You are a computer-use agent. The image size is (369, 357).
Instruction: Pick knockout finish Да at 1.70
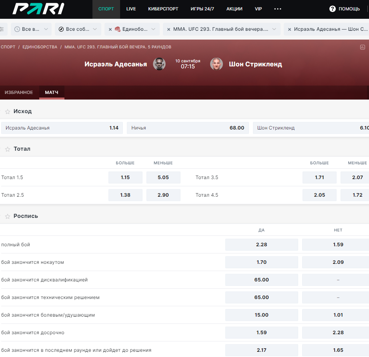261,262
